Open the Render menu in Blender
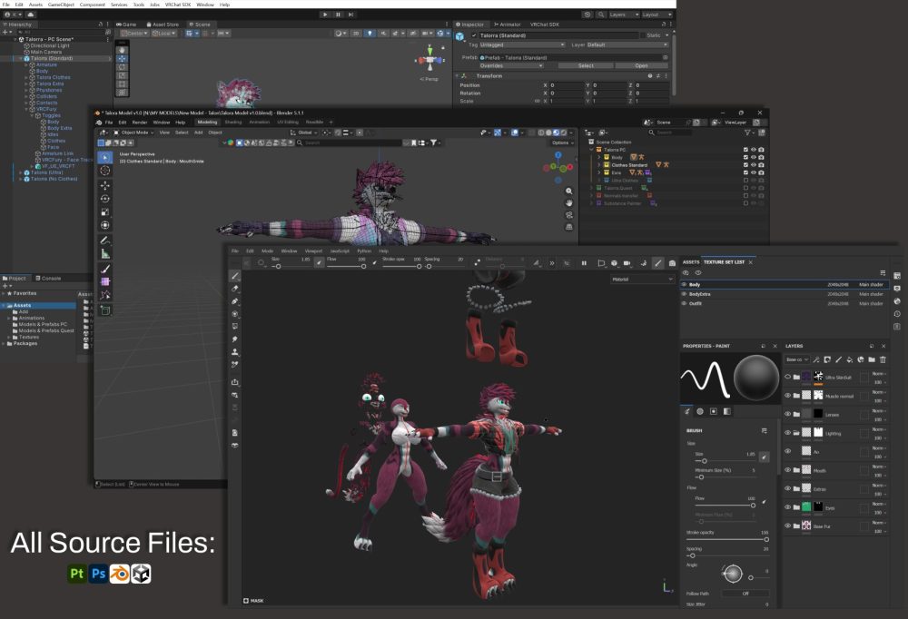This screenshot has height=619, width=908. [x=140, y=123]
